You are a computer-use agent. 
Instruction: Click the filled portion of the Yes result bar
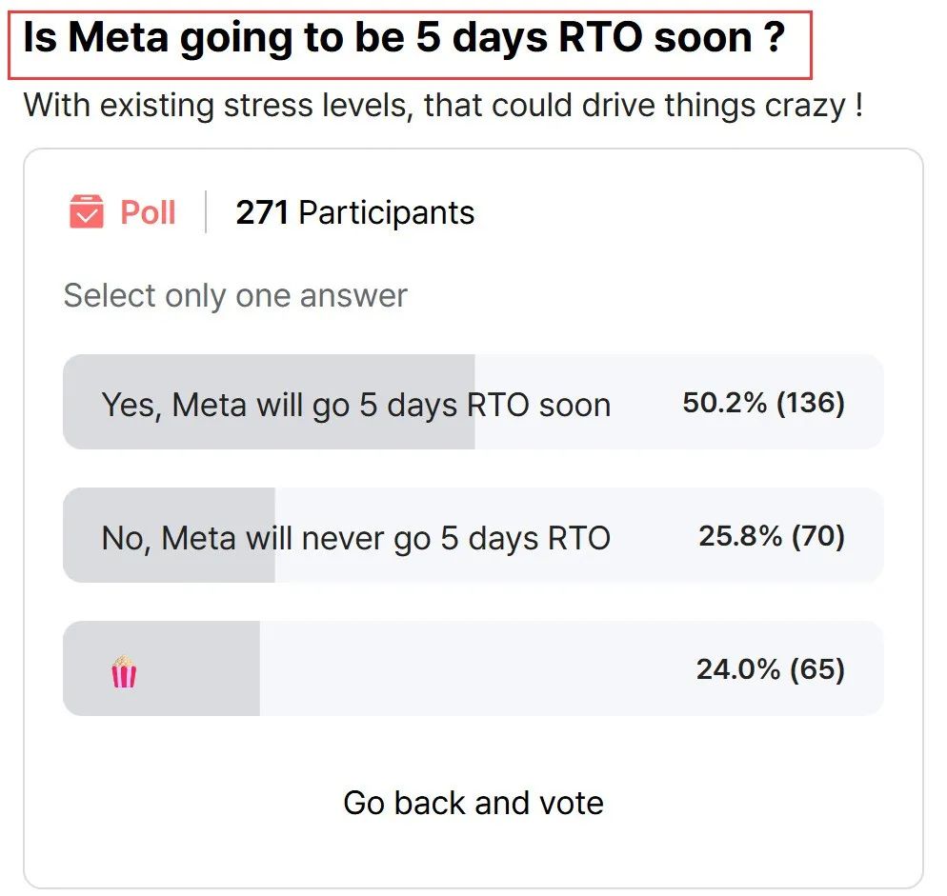click(269, 402)
